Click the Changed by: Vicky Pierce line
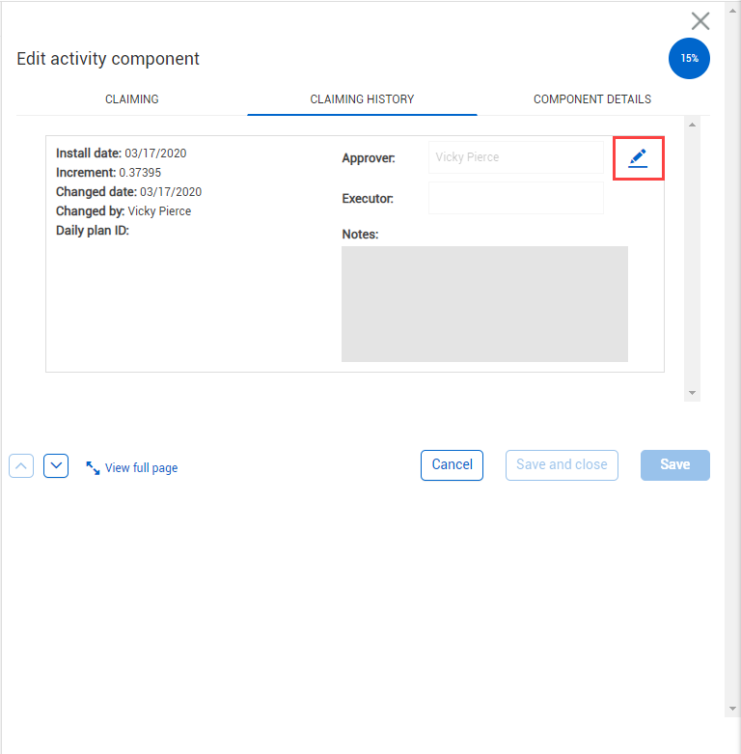 click(x=123, y=211)
